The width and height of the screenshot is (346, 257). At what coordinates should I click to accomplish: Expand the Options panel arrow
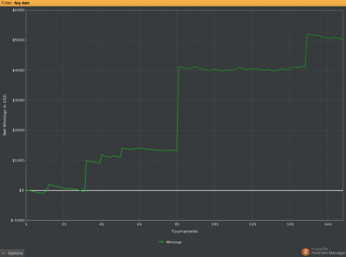pyautogui.click(x=3, y=253)
